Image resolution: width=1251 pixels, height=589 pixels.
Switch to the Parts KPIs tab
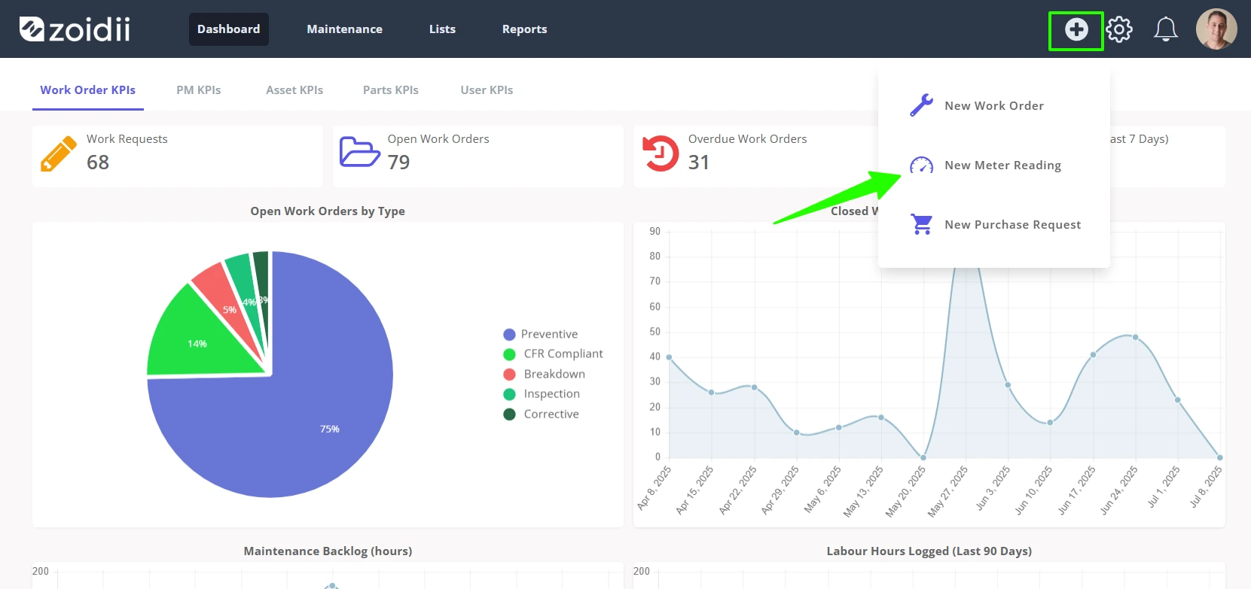(391, 90)
